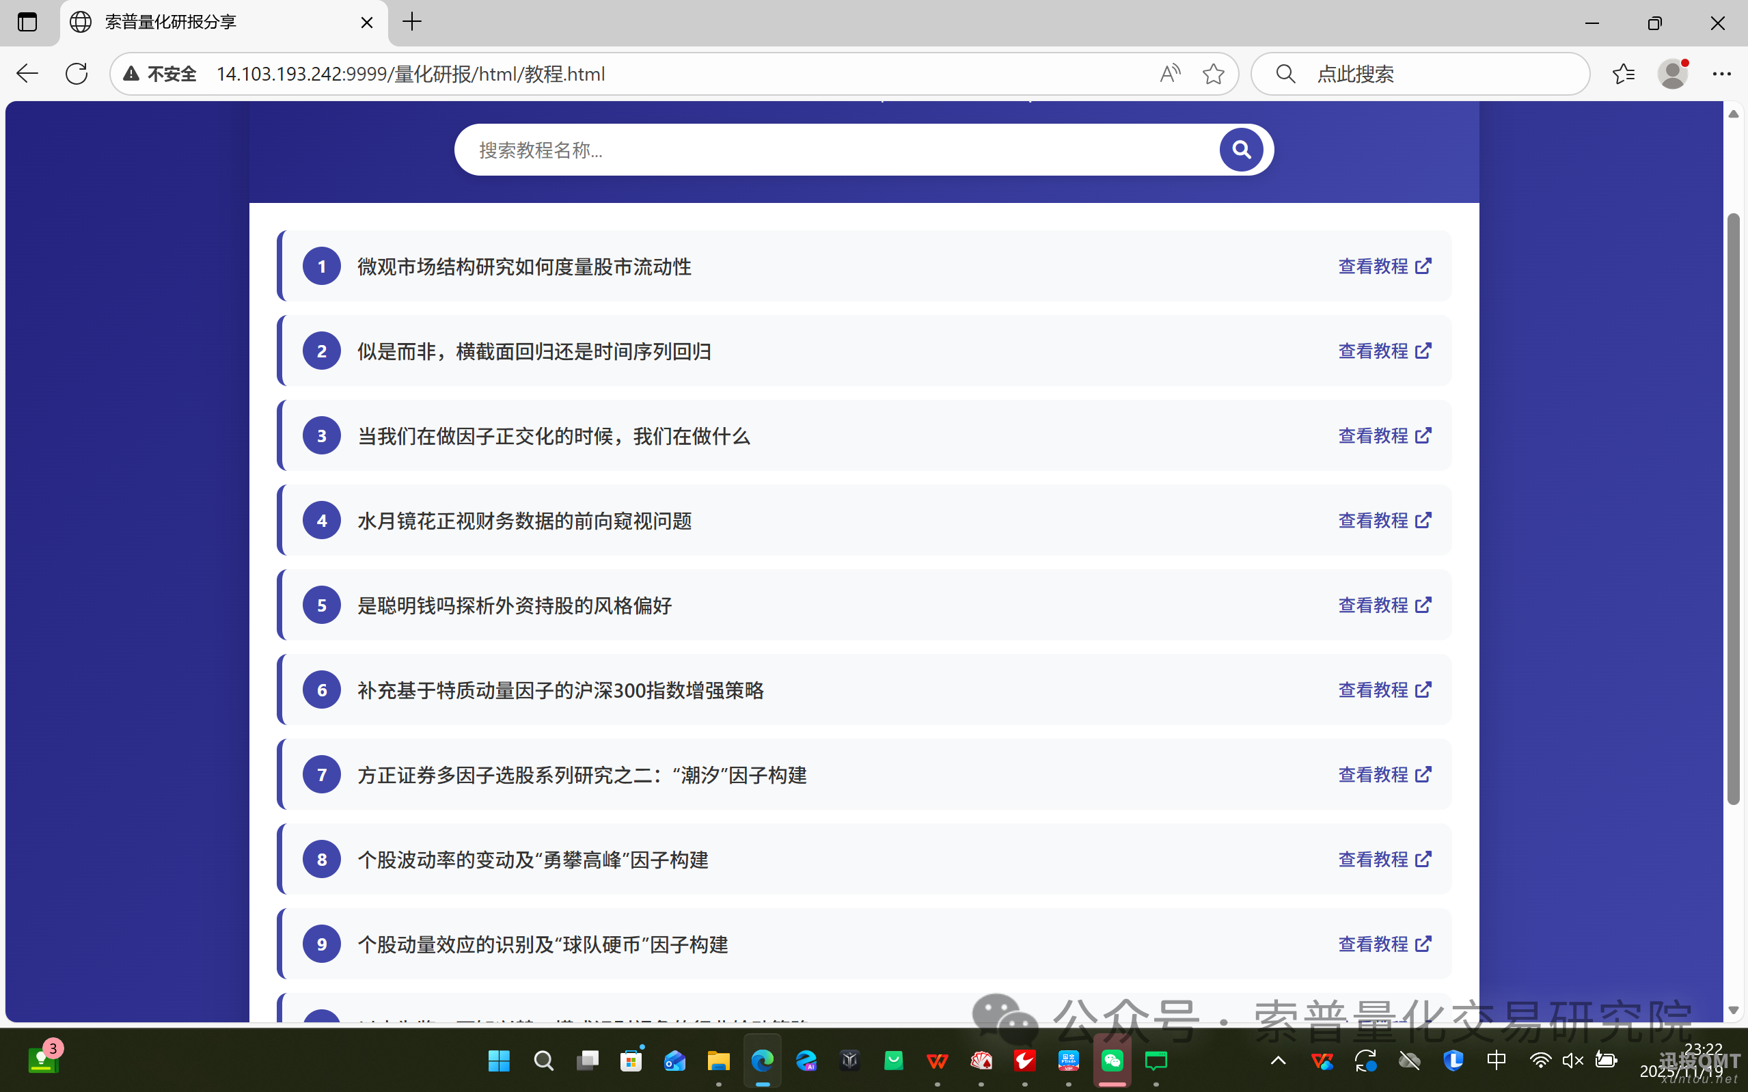Open File Explorer from the taskbar

click(x=718, y=1062)
